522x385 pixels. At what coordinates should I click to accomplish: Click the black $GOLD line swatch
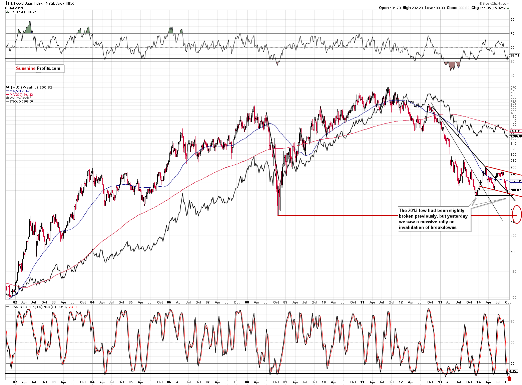(x=8, y=101)
